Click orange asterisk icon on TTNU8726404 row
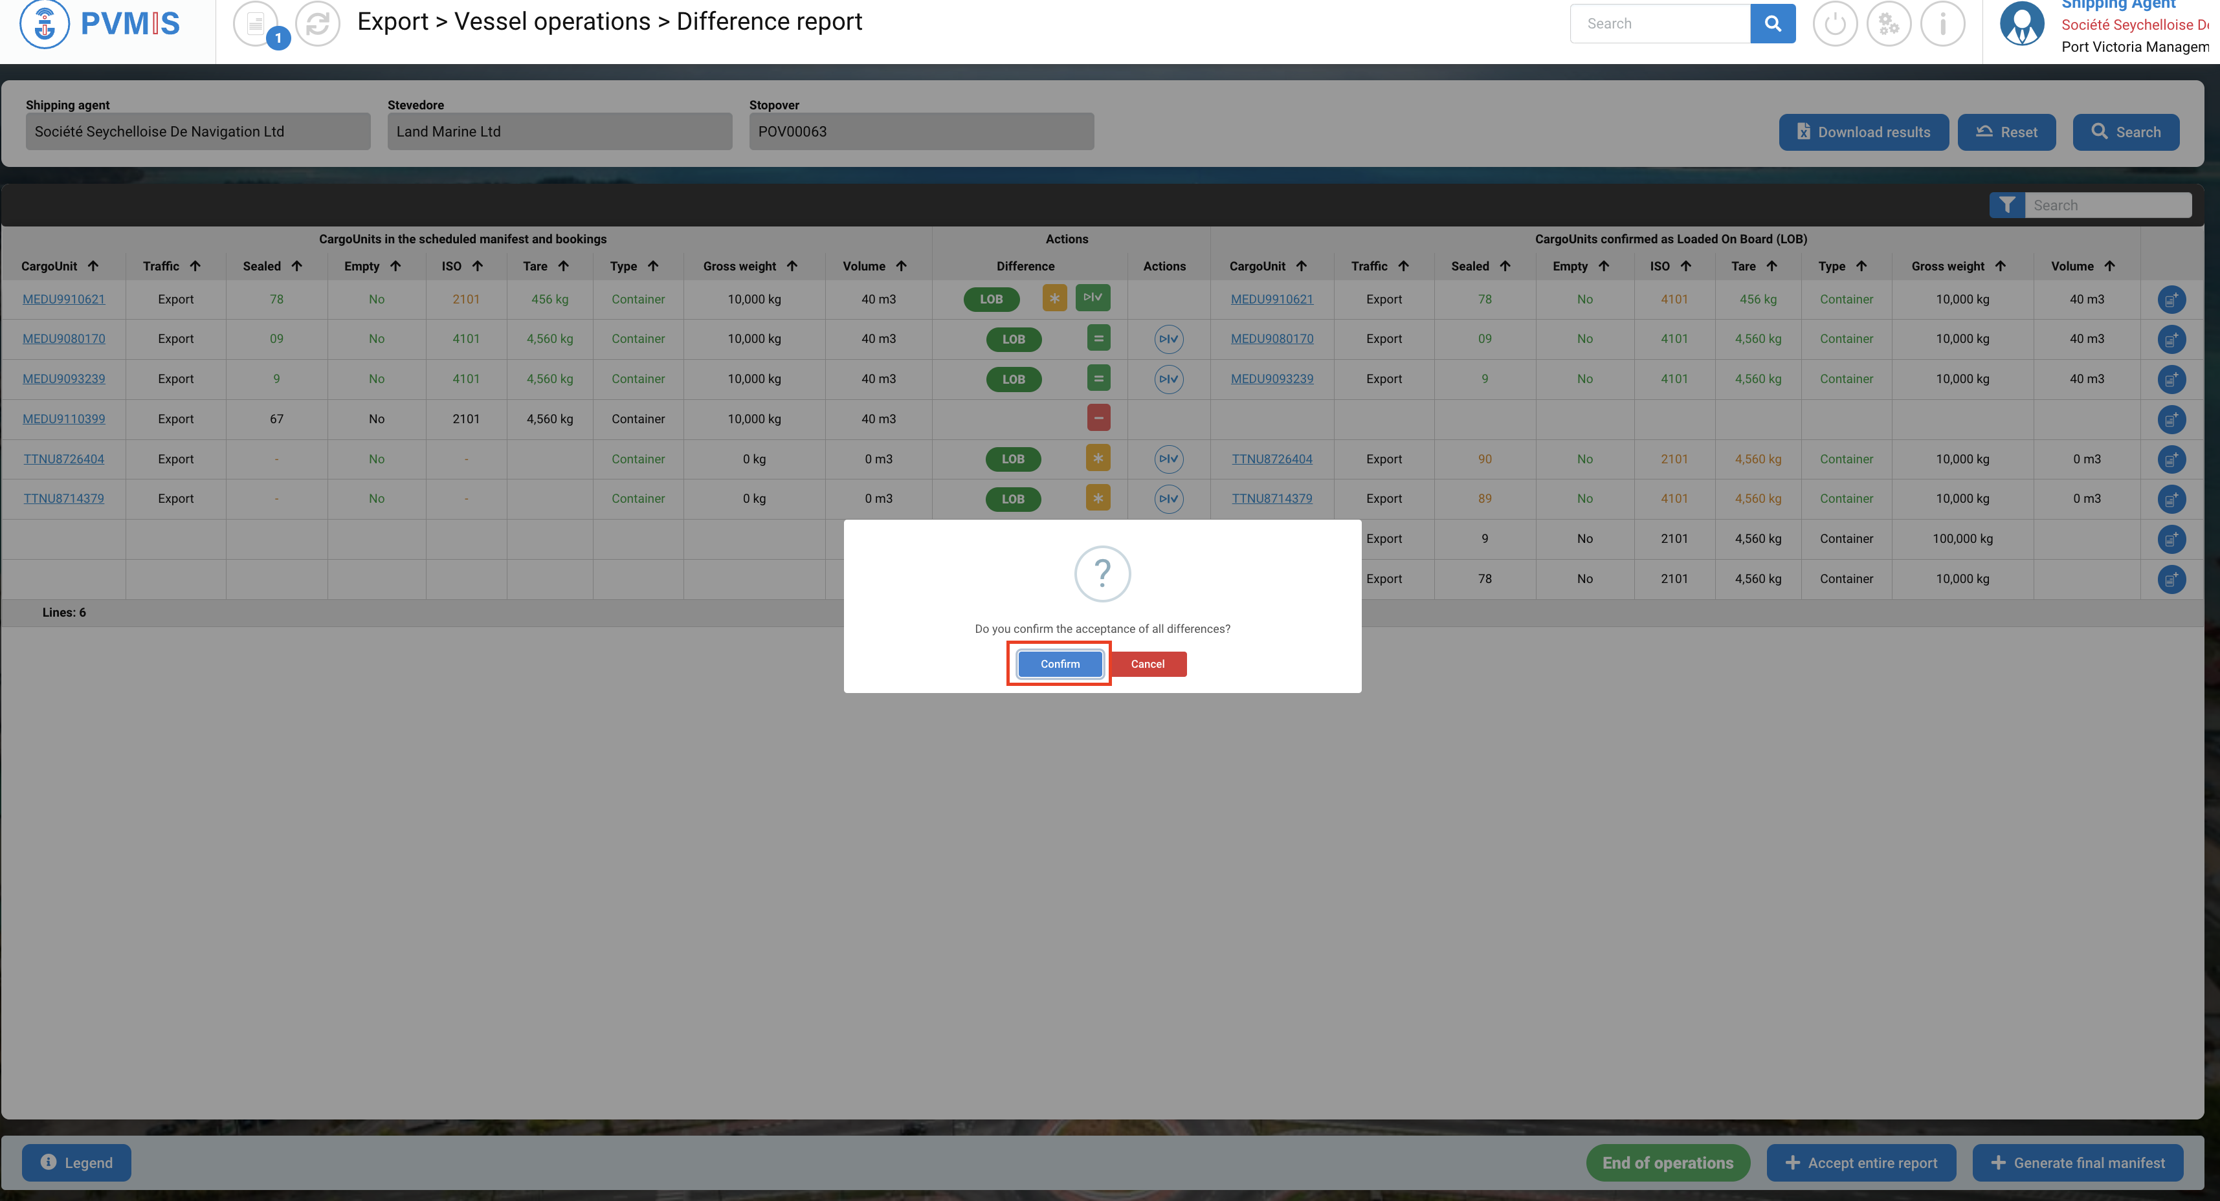 (x=1098, y=458)
